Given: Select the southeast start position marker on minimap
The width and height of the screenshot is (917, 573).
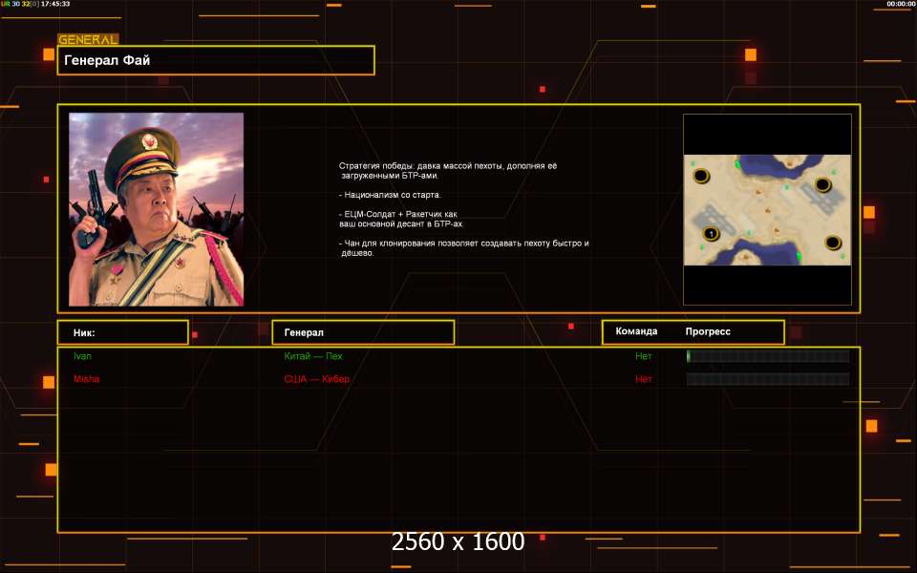Looking at the screenshot, I should point(832,242).
